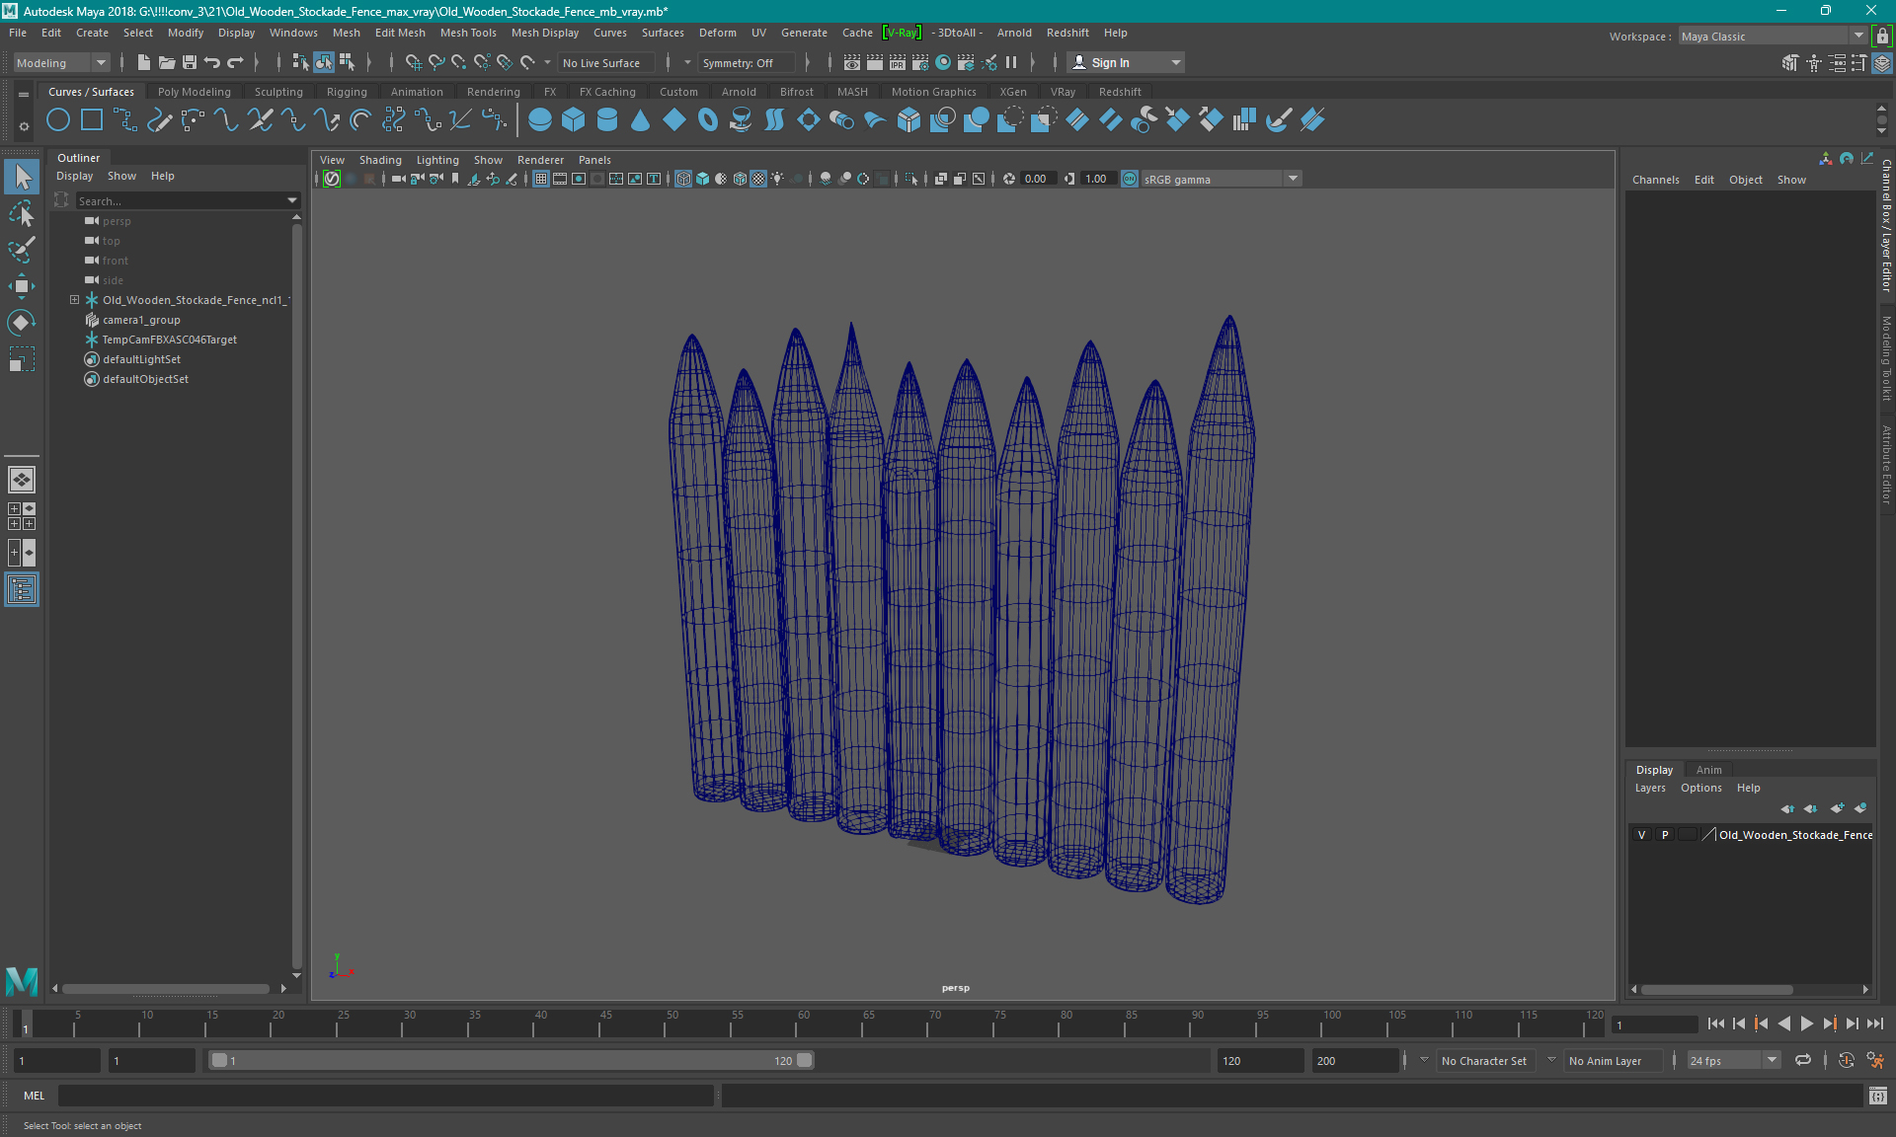This screenshot has height=1137, width=1896.
Task: Activate the Paint Selection tool
Action: [x=22, y=250]
